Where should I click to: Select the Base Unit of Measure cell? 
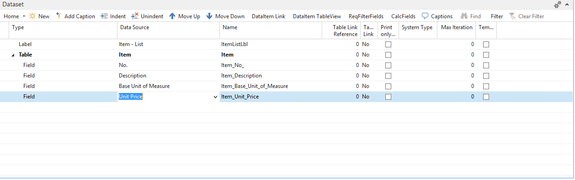pos(169,86)
